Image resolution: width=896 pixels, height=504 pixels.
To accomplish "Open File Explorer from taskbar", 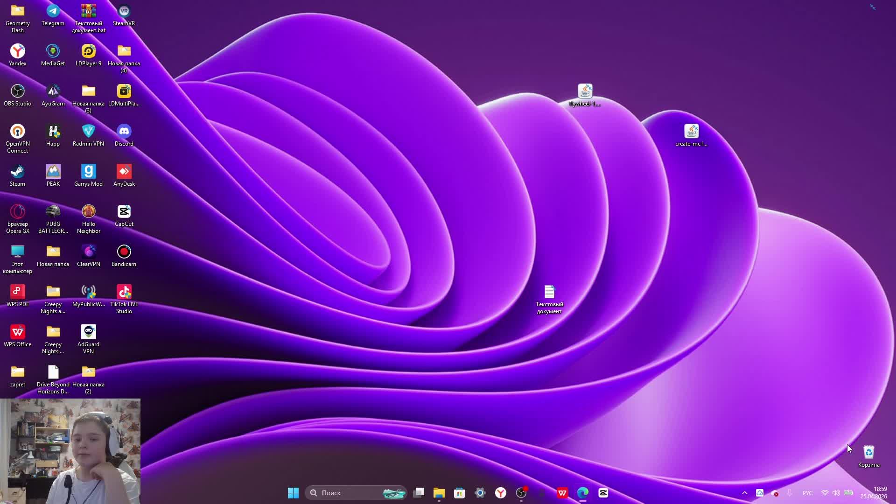I will (439, 493).
